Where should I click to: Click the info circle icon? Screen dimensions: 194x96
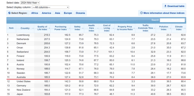point(141,13)
